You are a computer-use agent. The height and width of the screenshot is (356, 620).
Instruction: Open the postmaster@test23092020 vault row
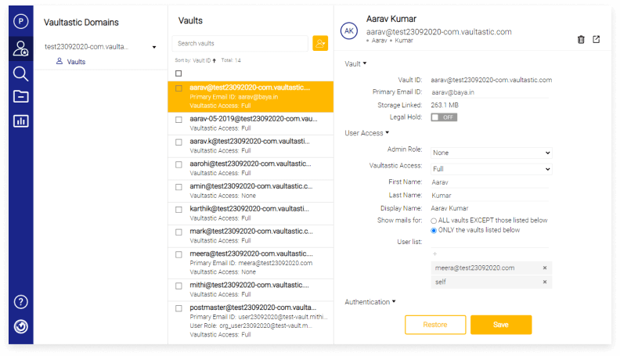[x=251, y=322]
